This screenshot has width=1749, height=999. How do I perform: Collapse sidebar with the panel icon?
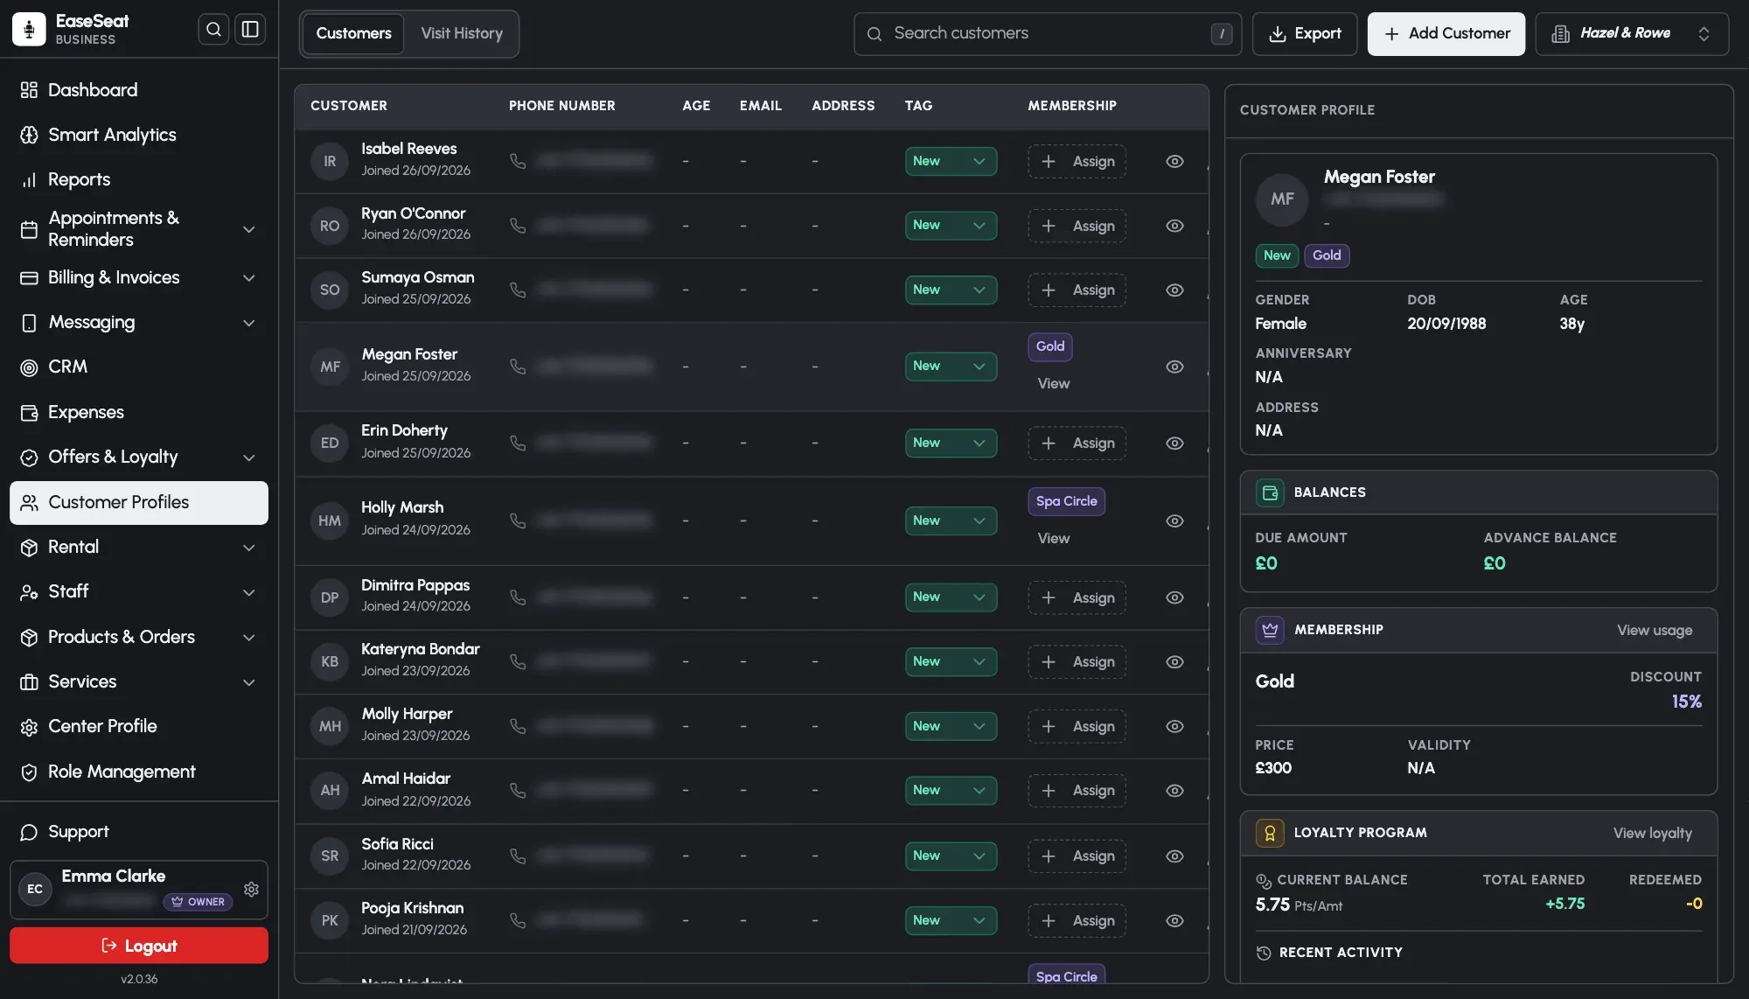250,30
